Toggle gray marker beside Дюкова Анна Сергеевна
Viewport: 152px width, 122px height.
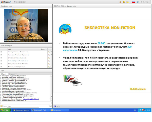1,67
